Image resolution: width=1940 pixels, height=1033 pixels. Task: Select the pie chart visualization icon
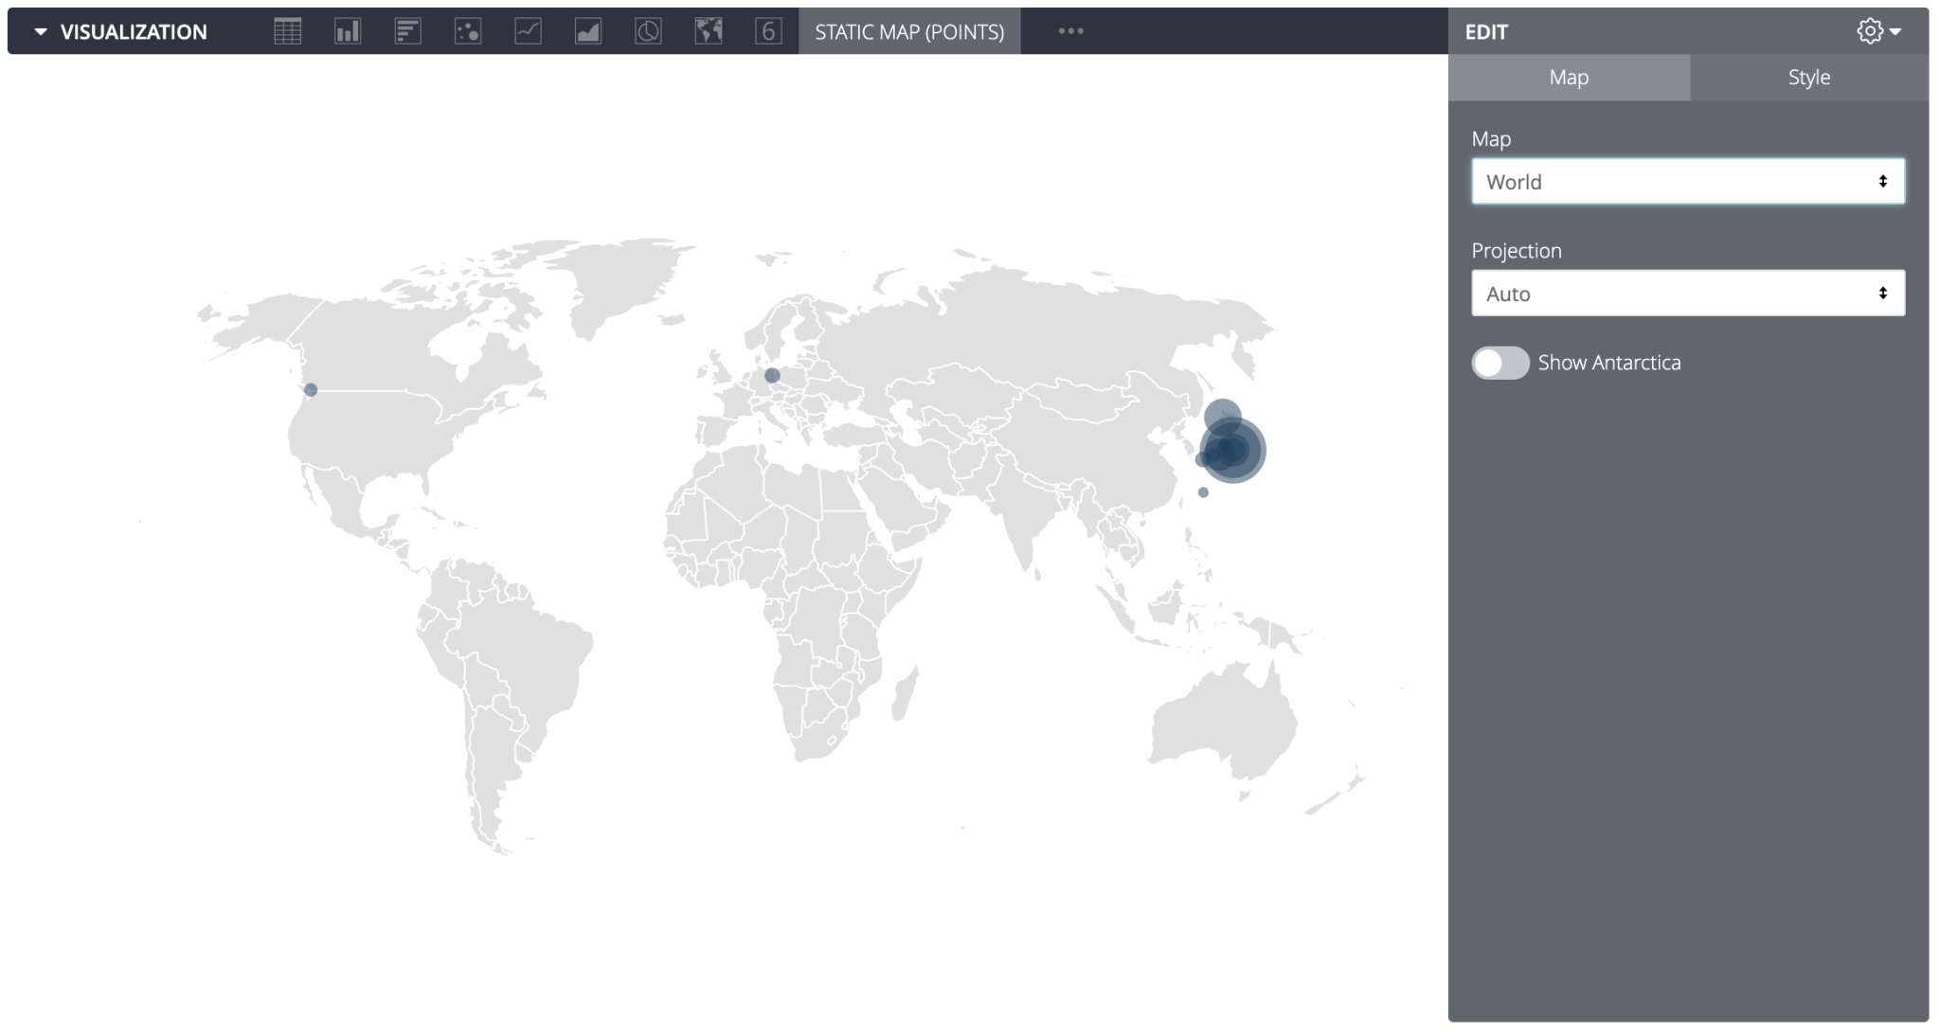pyautogui.click(x=649, y=30)
